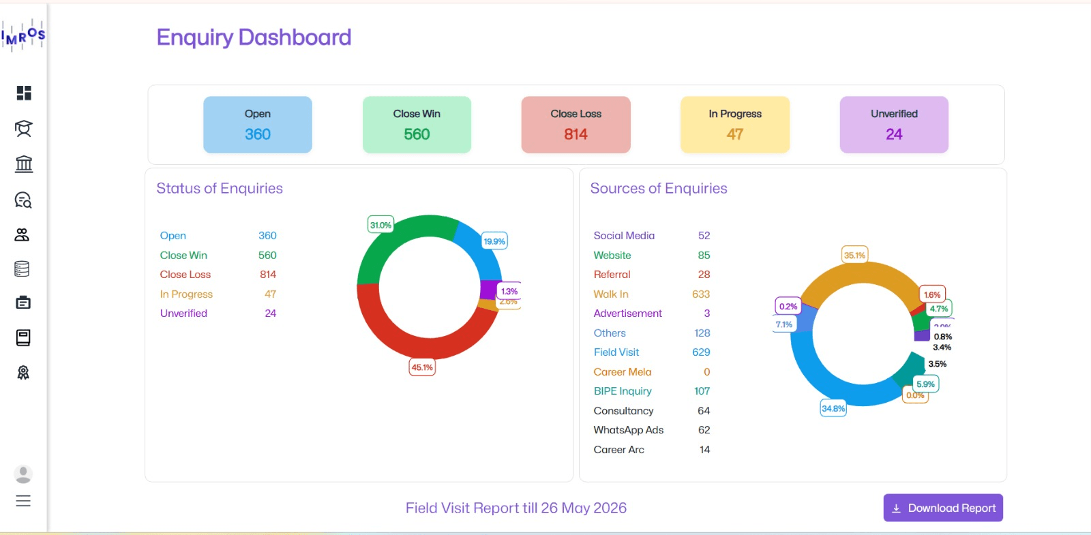Click the Download Report button
The width and height of the screenshot is (1091, 535).
pyautogui.click(x=943, y=508)
